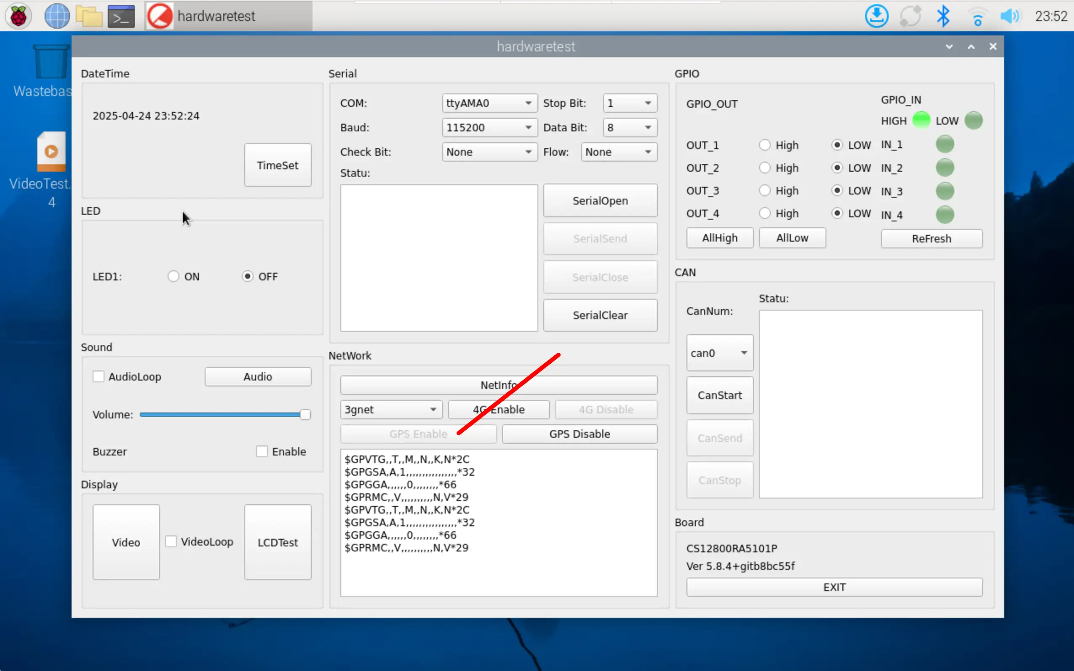Screen dimensions: 1074x671
Task: Launch the web browser globe icon
Action: pyautogui.click(x=57, y=16)
